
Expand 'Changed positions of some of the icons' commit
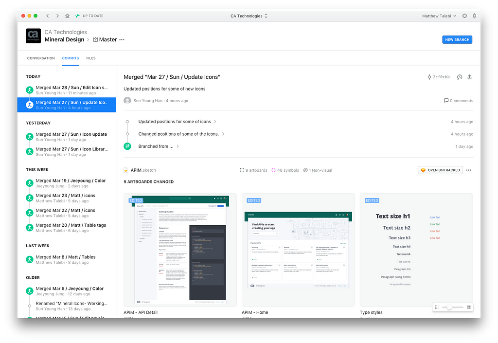181,134
